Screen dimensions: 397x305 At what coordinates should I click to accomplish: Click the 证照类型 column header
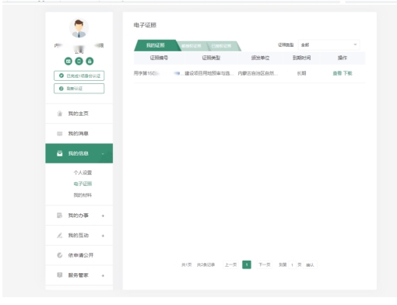[x=211, y=58]
